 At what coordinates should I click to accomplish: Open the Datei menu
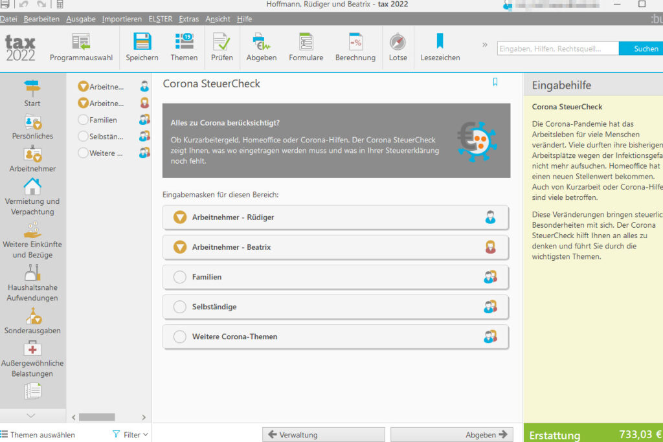click(x=8, y=19)
